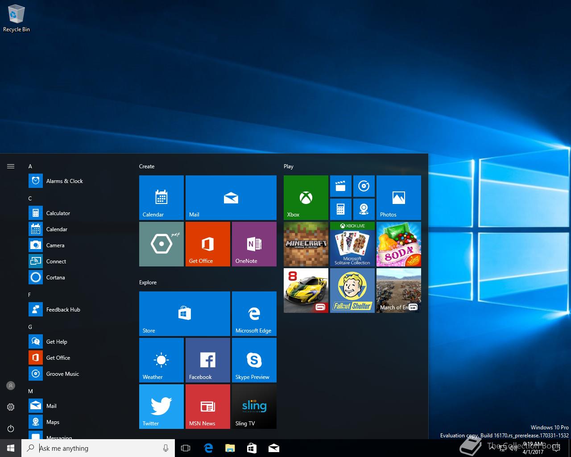Click the Power button in Start menu
Viewport: 571px width, 457px height.
11,428
